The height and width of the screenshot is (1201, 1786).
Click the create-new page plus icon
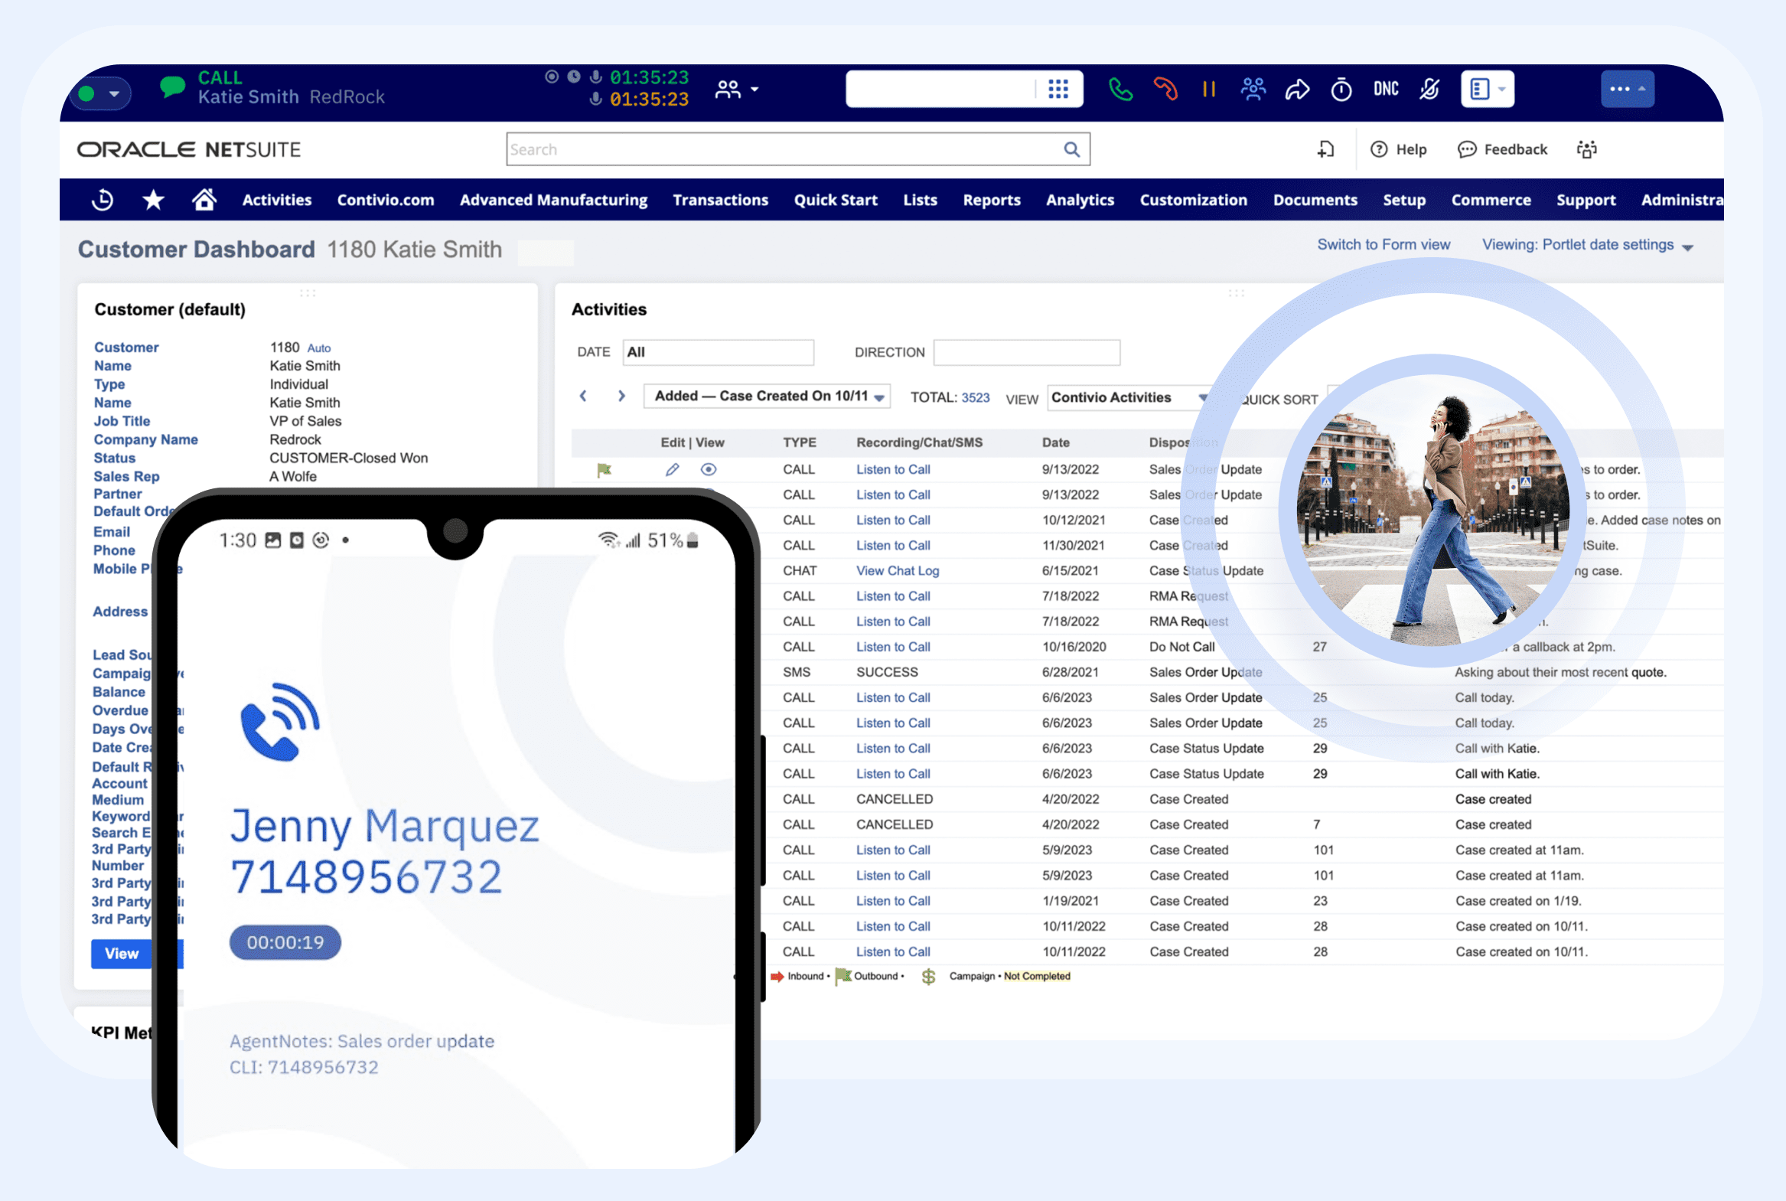1325,149
